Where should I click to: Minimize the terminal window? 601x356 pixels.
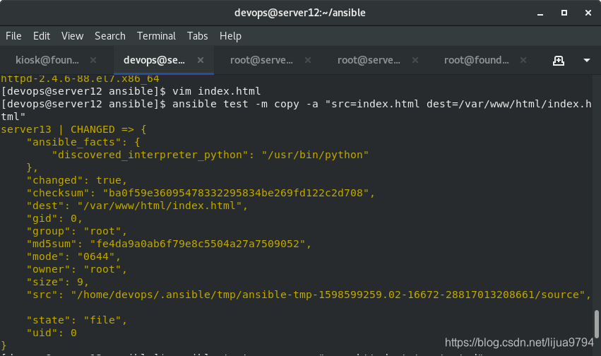(540, 13)
